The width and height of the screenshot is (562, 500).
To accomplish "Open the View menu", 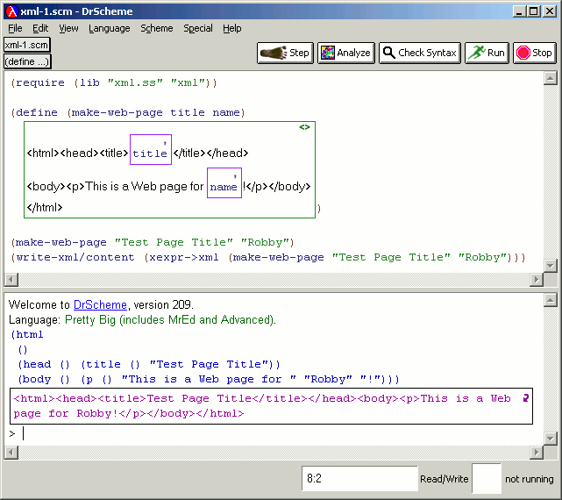I will click(68, 28).
